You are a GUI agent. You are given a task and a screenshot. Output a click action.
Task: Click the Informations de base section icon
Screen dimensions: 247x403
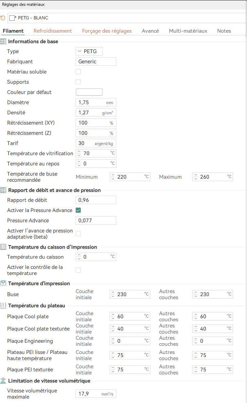(3, 42)
